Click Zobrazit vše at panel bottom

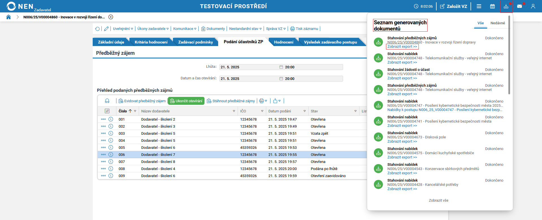click(x=438, y=201)
